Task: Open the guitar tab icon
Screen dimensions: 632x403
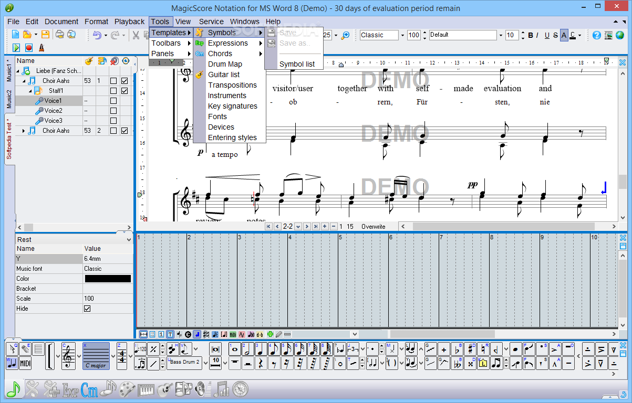Action: point(165,389)
